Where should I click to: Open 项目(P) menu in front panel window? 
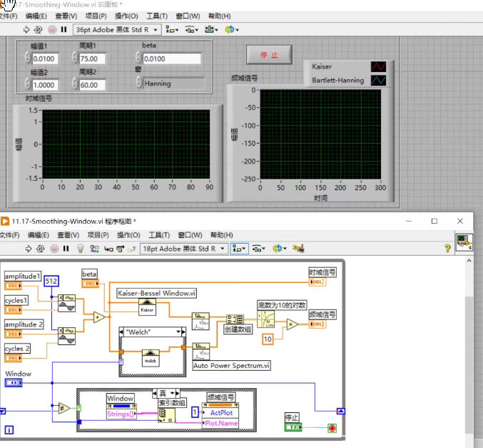pos(96,16)
